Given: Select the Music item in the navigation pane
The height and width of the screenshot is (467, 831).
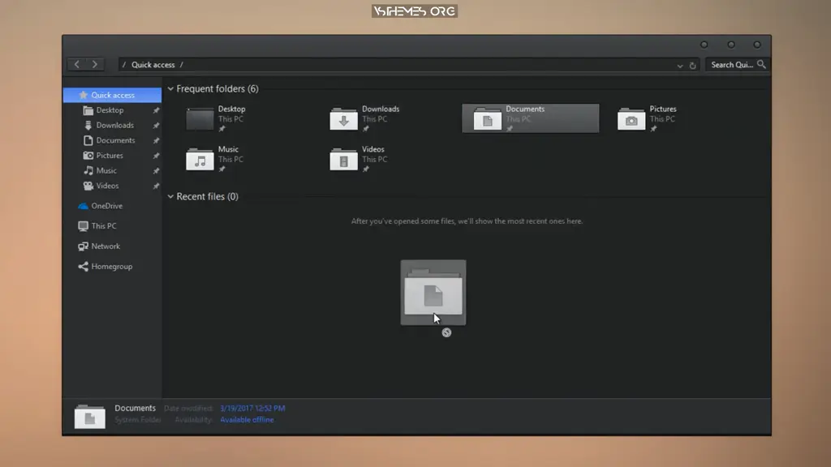Looking at the screenshot, I should 105,170.
